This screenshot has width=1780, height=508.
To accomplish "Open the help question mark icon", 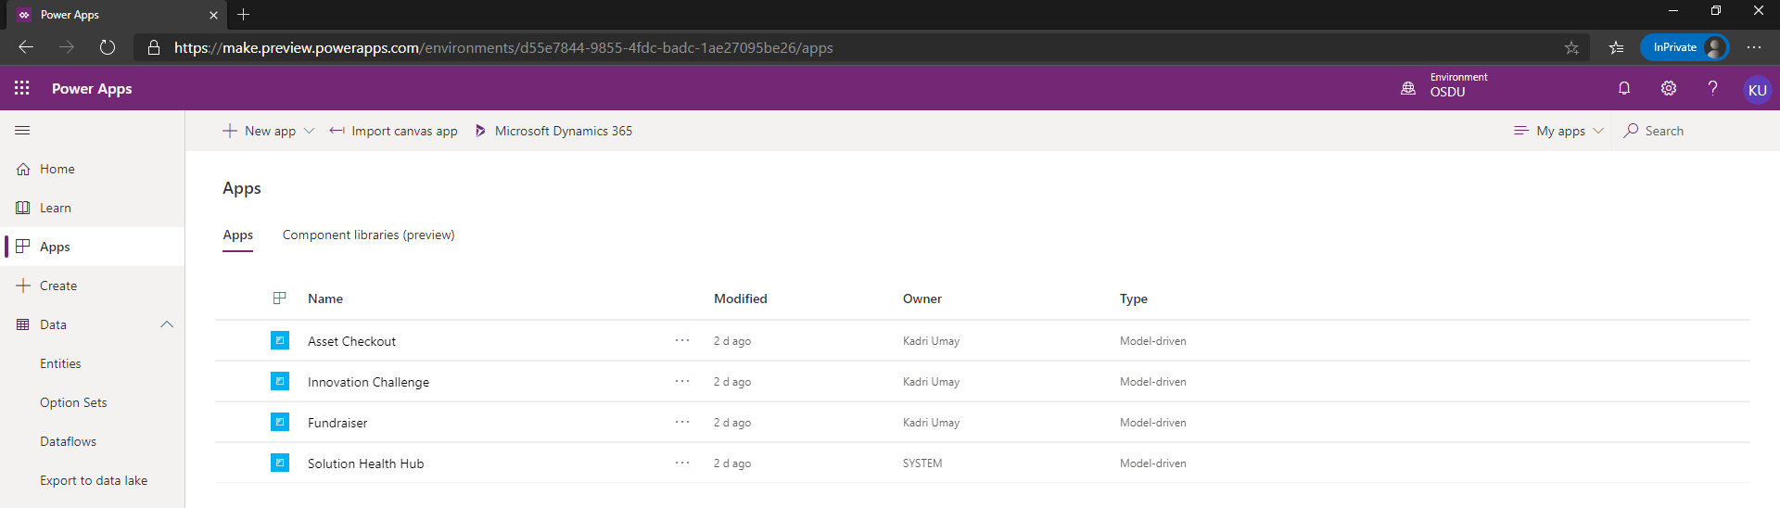I will [1712, 88].
